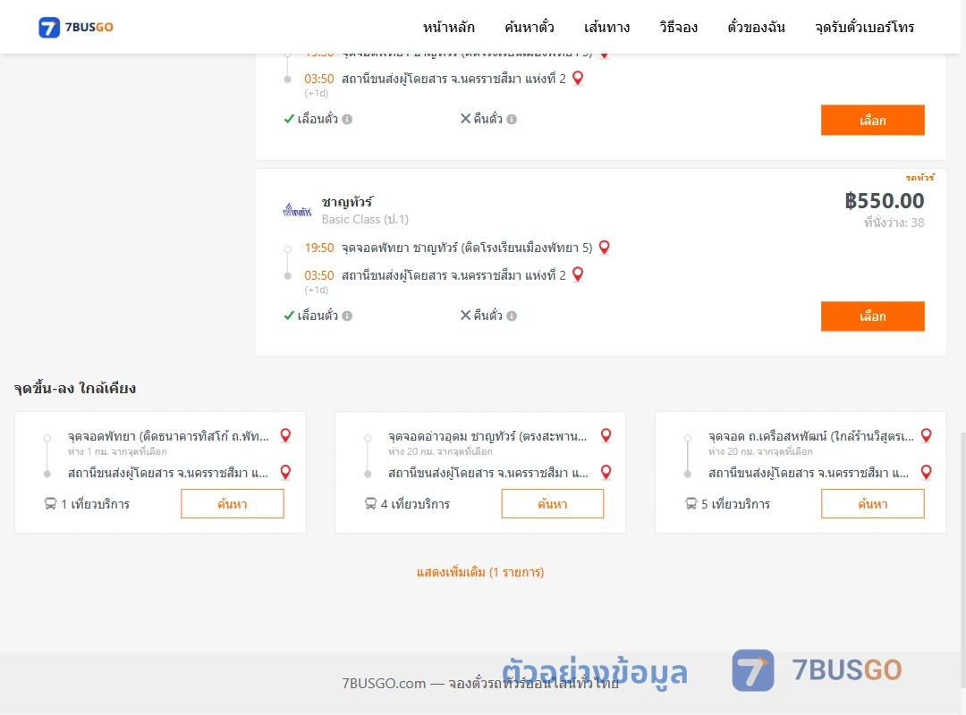This screenshot has height=715, width=966.
Task: Open จุดรับตั๋วเบอร์โทร in the top menu
Action: [x=864, y=27]
